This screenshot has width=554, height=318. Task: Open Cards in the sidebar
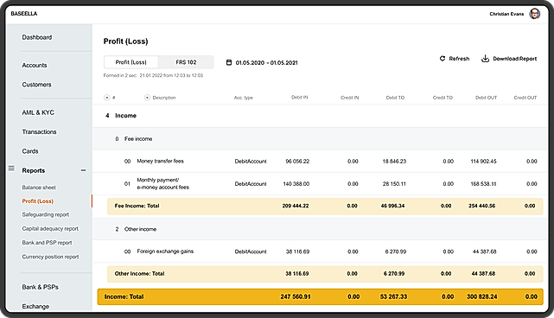click(30, 151)
